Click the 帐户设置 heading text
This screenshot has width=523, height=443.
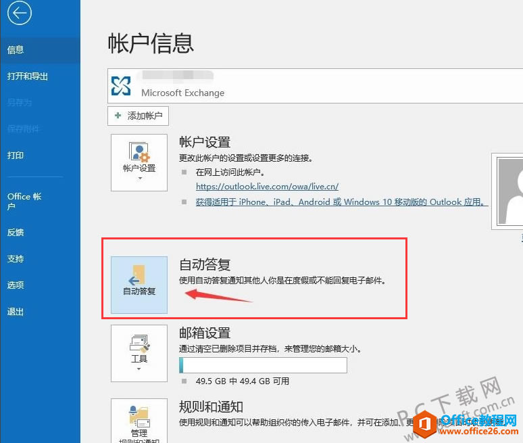(x=205, y=142)
